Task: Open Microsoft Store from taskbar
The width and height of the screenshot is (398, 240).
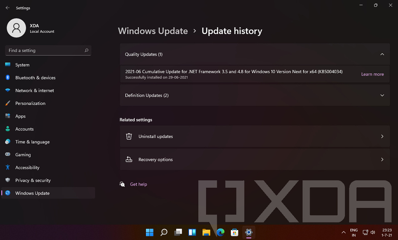Action: (x=235, y=232)
